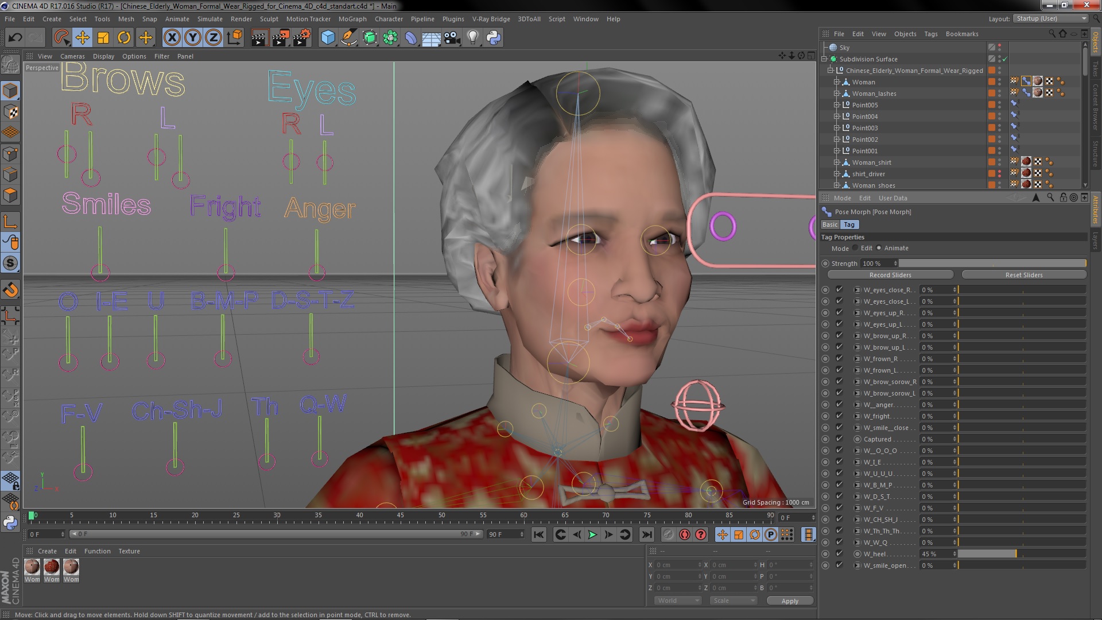Expand the Woman object tree
This screenshot has height=620, width=1102.
coord(836,82)
